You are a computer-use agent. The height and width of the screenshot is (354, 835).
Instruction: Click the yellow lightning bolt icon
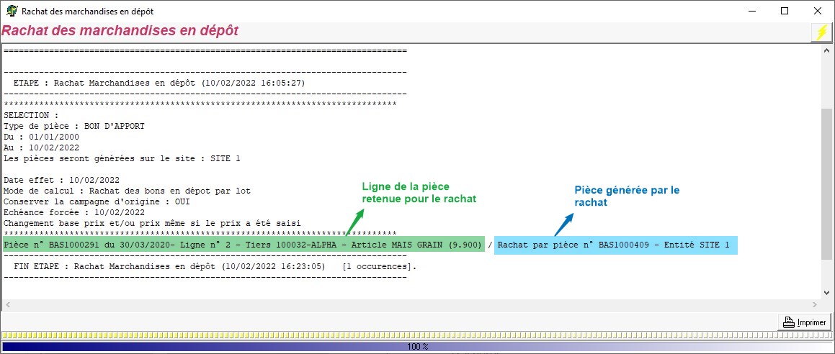tap(821, 32)
